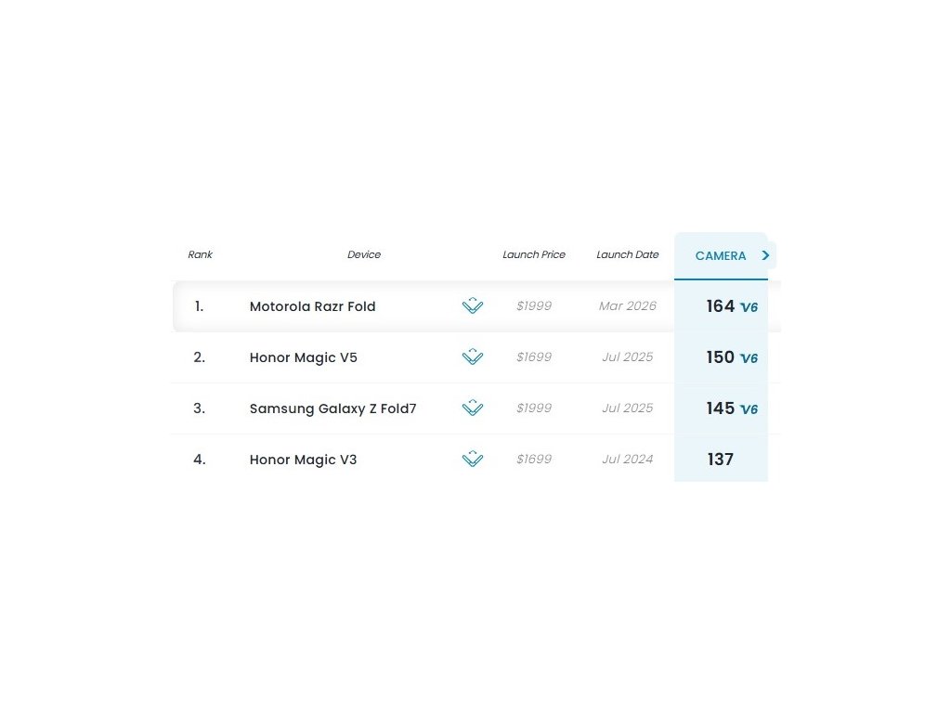Viewport: 951px width, 713px height.
Task: Click the V6 badge next to score 145
Action: click(749, 409)
